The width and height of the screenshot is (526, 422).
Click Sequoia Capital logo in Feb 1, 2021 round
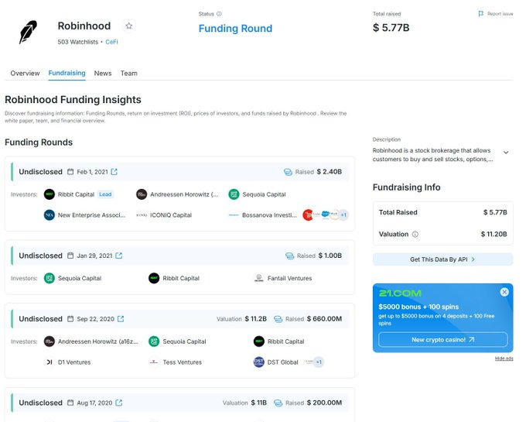click(x=234, y=194)
